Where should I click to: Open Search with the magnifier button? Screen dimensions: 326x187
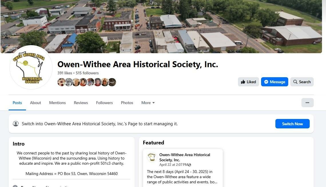coord(302,82)
